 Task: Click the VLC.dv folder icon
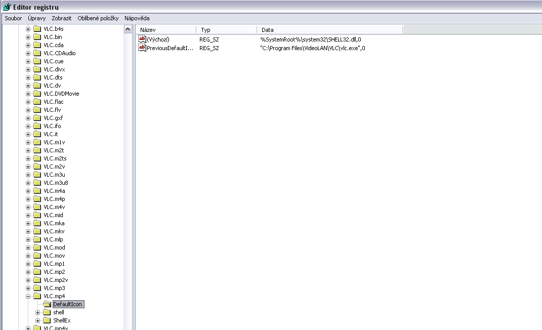pos(37,86)
